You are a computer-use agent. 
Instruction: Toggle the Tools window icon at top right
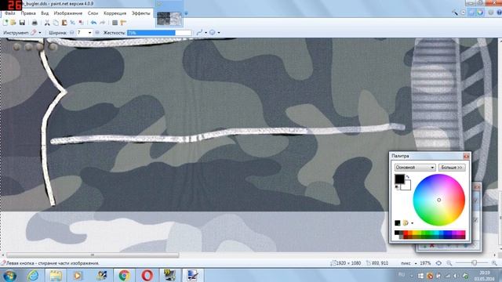coord(455,13)
